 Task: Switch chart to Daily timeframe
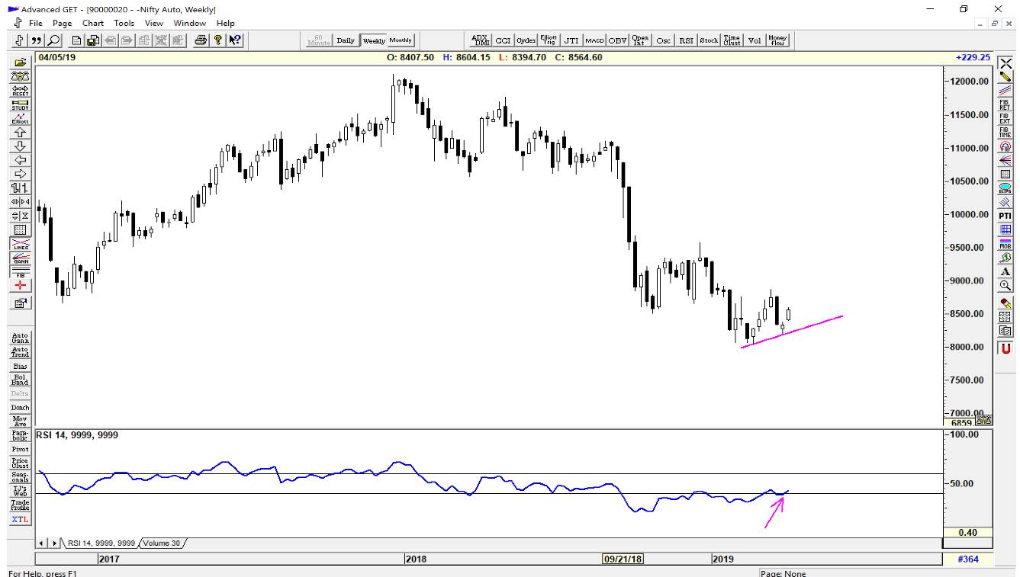346,40
